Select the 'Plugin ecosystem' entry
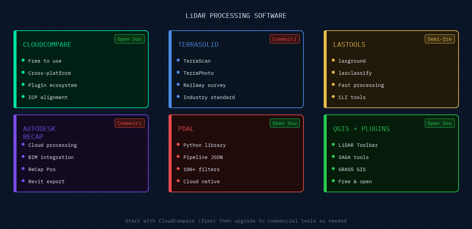The height and width of the screenshot is (229, 472). click(x=53, y=85)
